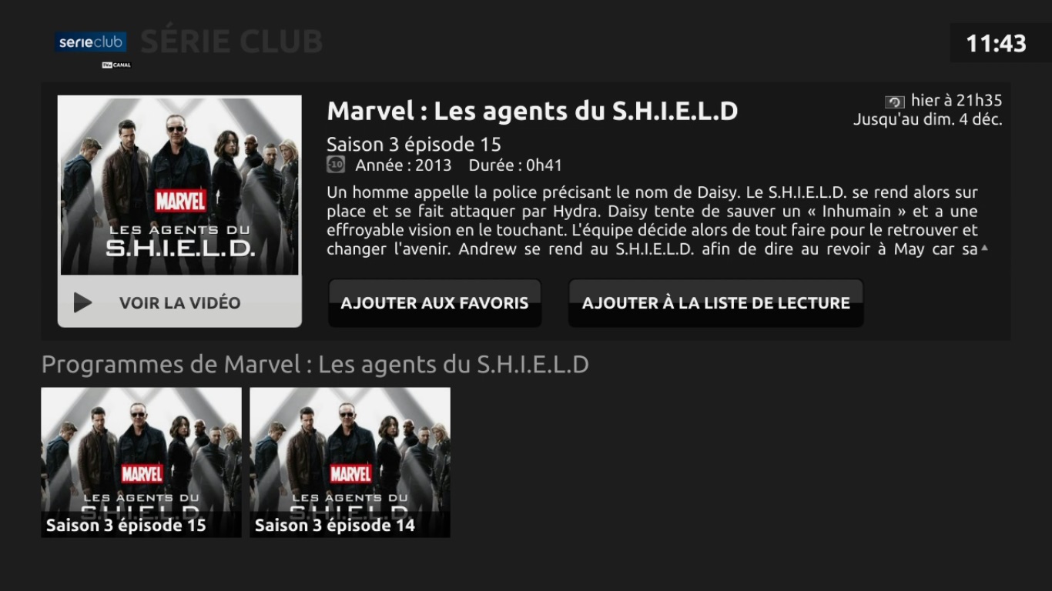Choose AJOUTER À LA LISTE DE LECTURE
The image size is (1052, 591).
715,302
